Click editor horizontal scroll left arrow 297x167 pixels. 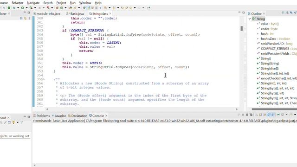pos(47,109)
